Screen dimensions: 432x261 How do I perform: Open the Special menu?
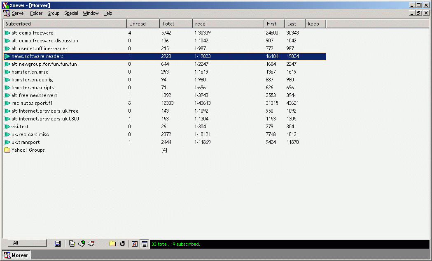pyautogui.click(x=71, y=13)
